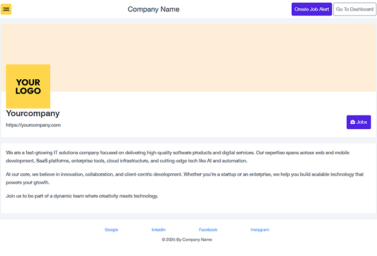
Task: Click the 'Whether you're a startup' sentence
Action: (x=185, y=179)
